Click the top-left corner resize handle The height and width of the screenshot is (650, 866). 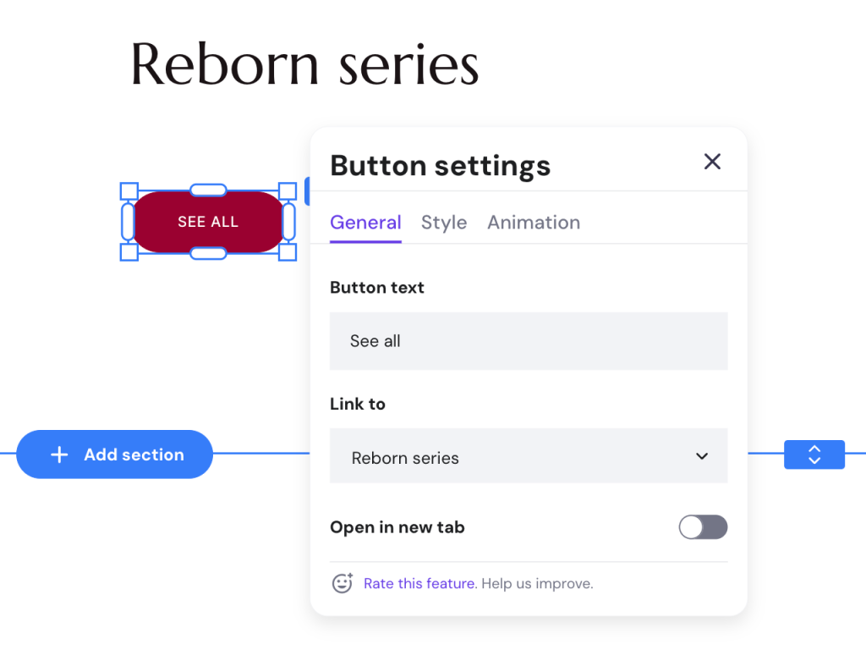(x=129, y=191)
